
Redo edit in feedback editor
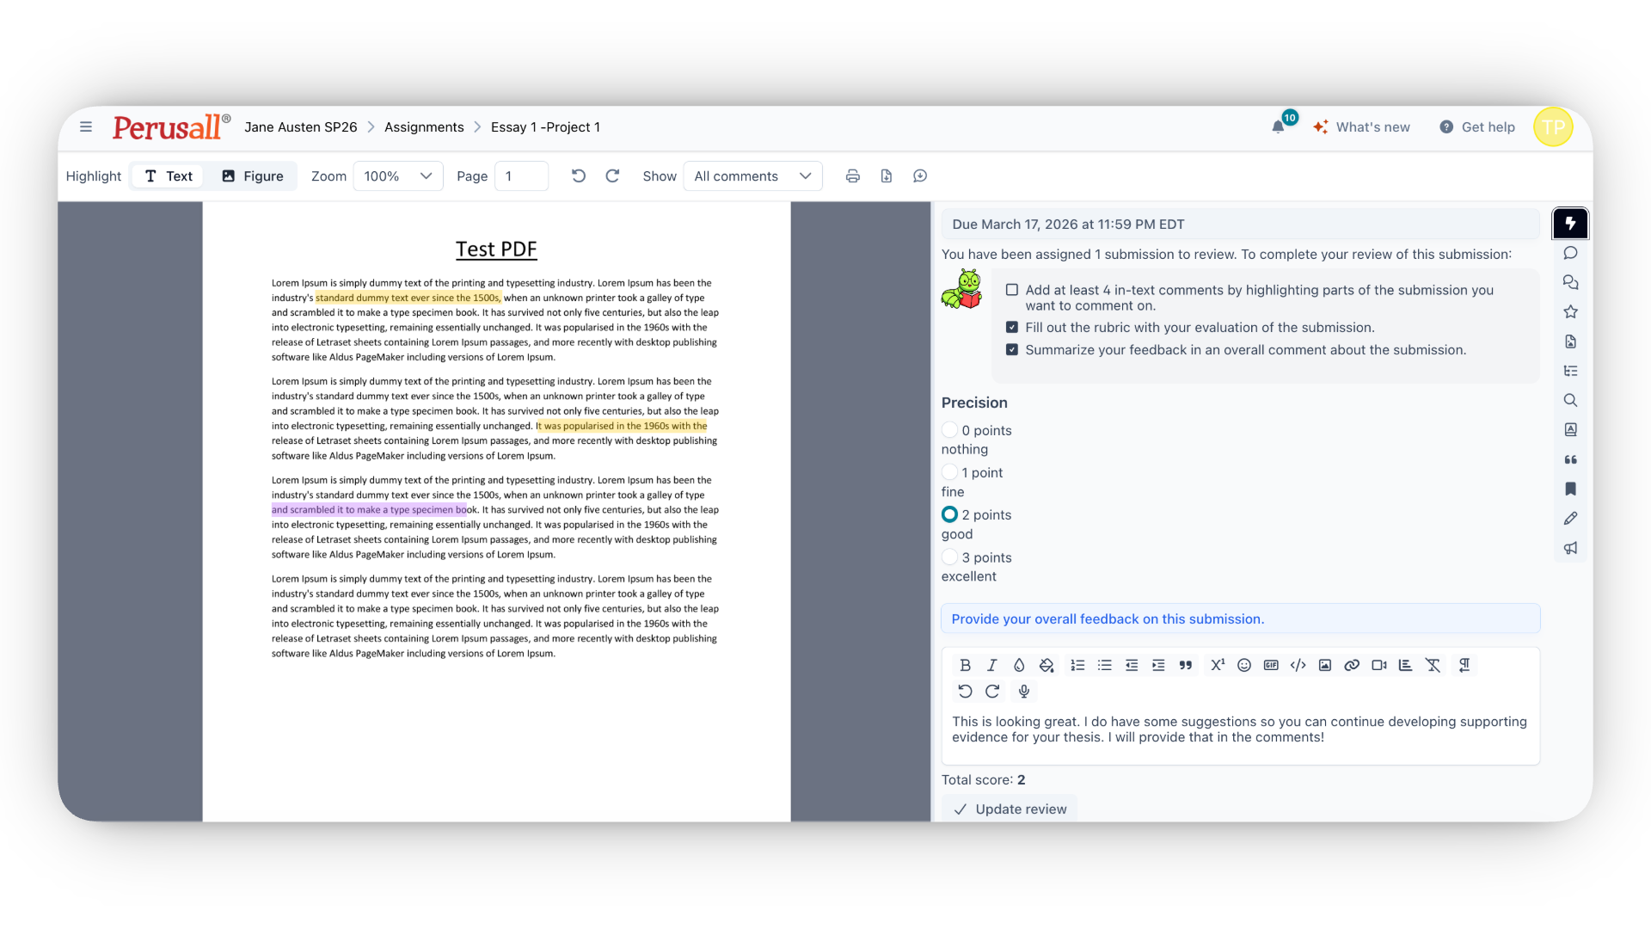point(991,691)
